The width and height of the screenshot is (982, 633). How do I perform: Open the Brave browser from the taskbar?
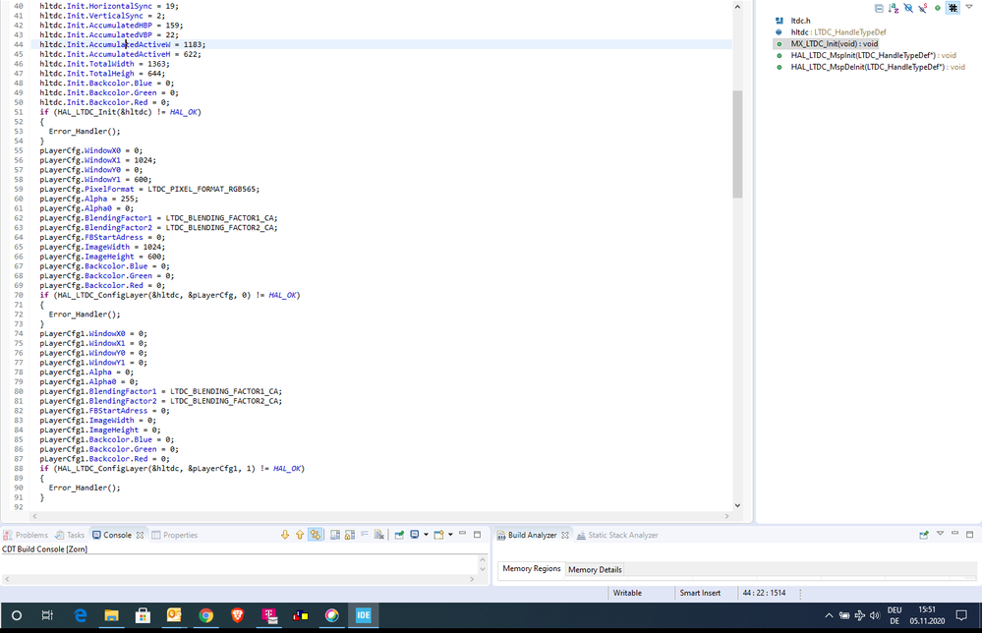click(237, 615)
